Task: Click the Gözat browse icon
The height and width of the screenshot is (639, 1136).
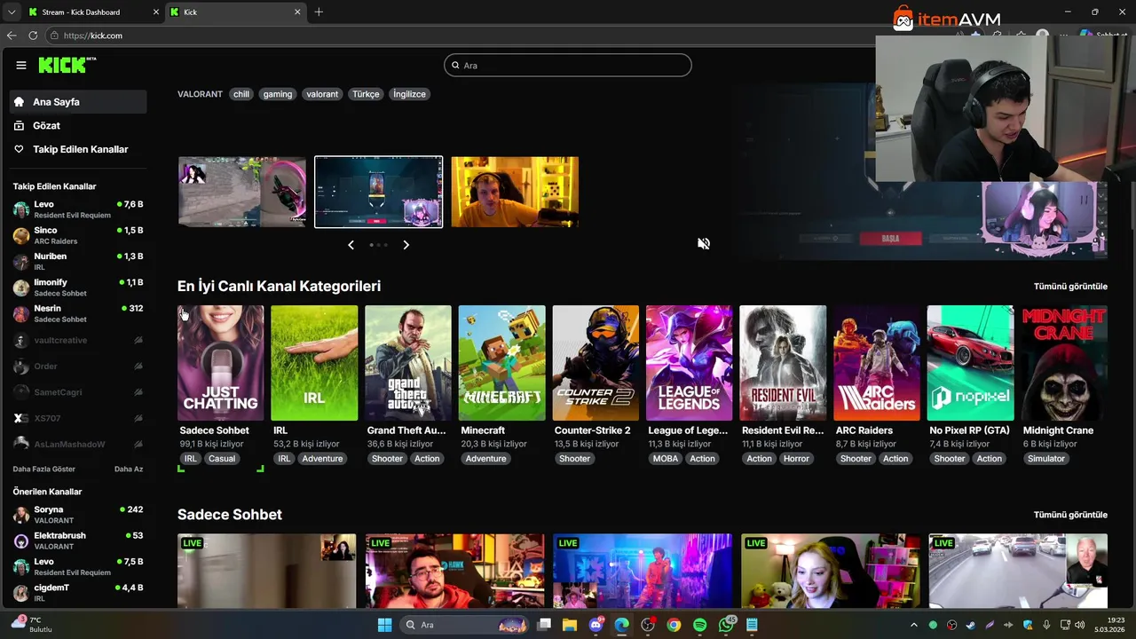Action: click(19, 126)
